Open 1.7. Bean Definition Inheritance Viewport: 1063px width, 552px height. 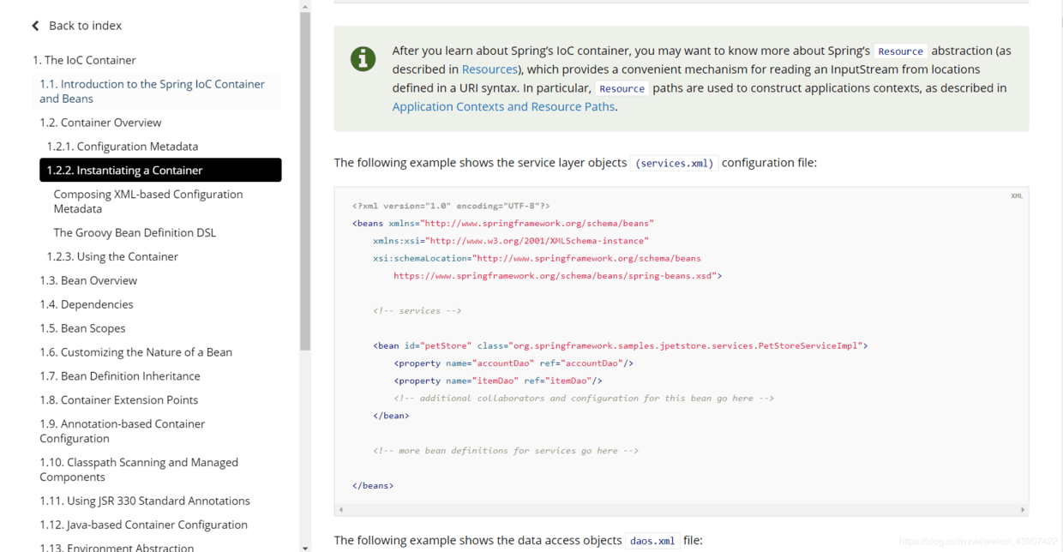(120, 376)
